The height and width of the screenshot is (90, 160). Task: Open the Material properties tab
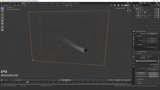[x=133, y=63]
